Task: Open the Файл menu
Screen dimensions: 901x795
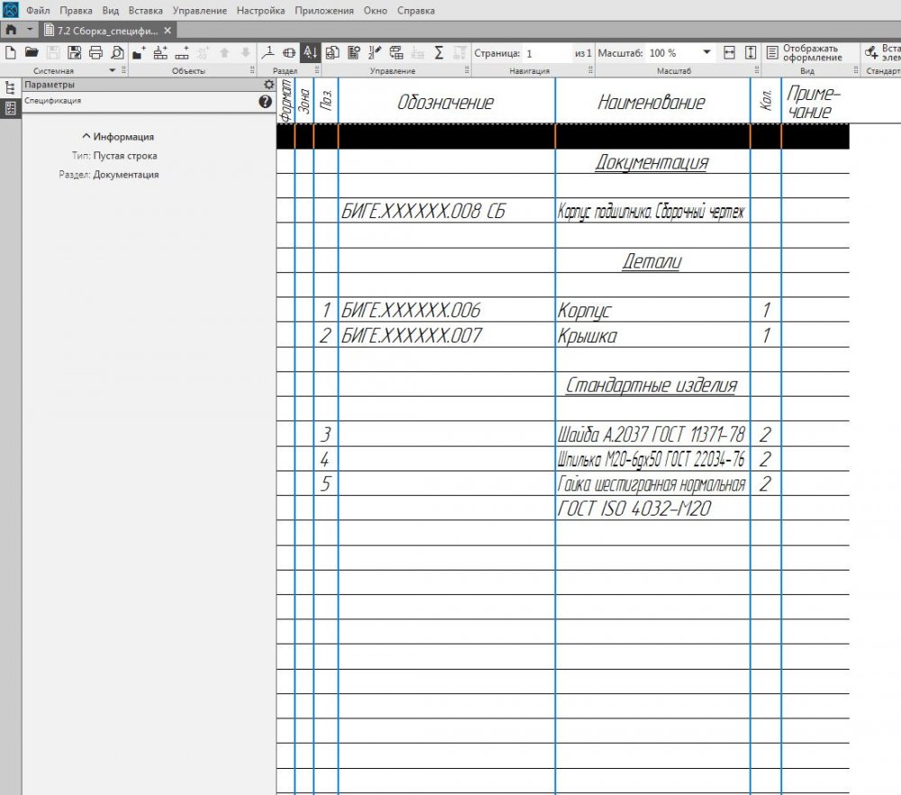Action: click(38, 11)
